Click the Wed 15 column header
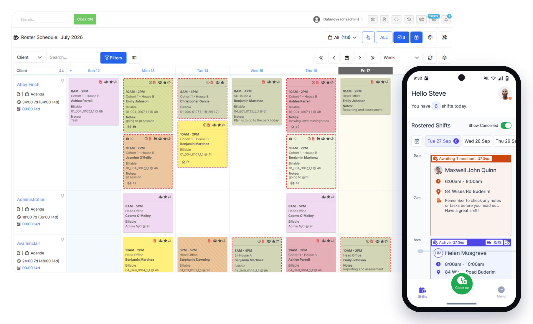 (x=257, y=71)
